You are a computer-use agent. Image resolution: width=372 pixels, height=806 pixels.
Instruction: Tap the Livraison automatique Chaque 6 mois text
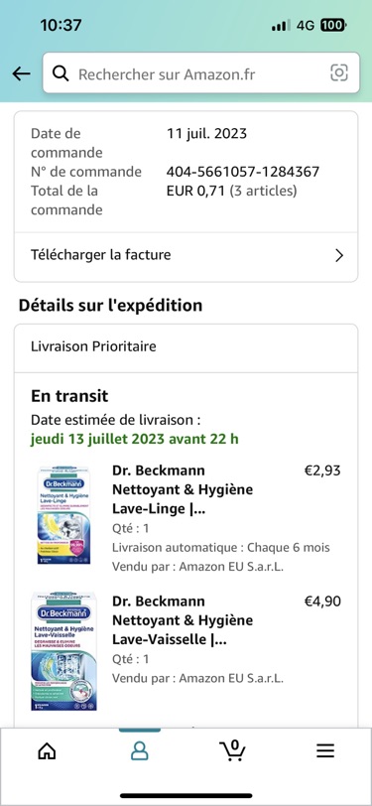[x=221, y=548]
